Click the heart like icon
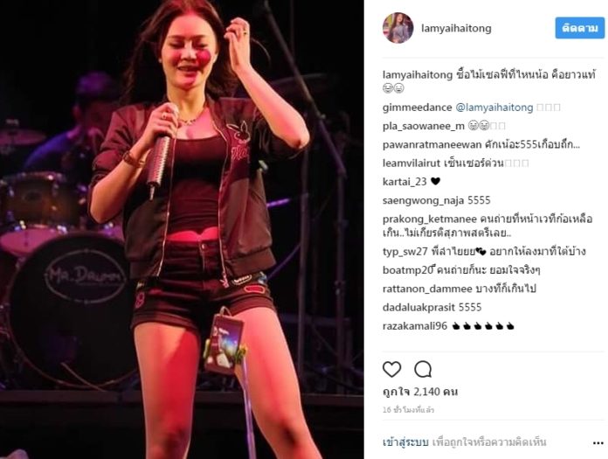This screenshot has height=459, width=608. (391, 369)
